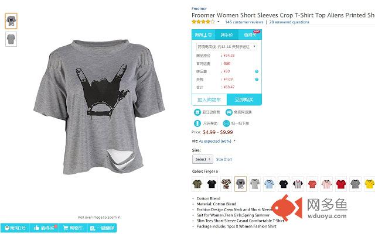
Task: Click the 立即购买 buy now button
Action: pos(244,99)
